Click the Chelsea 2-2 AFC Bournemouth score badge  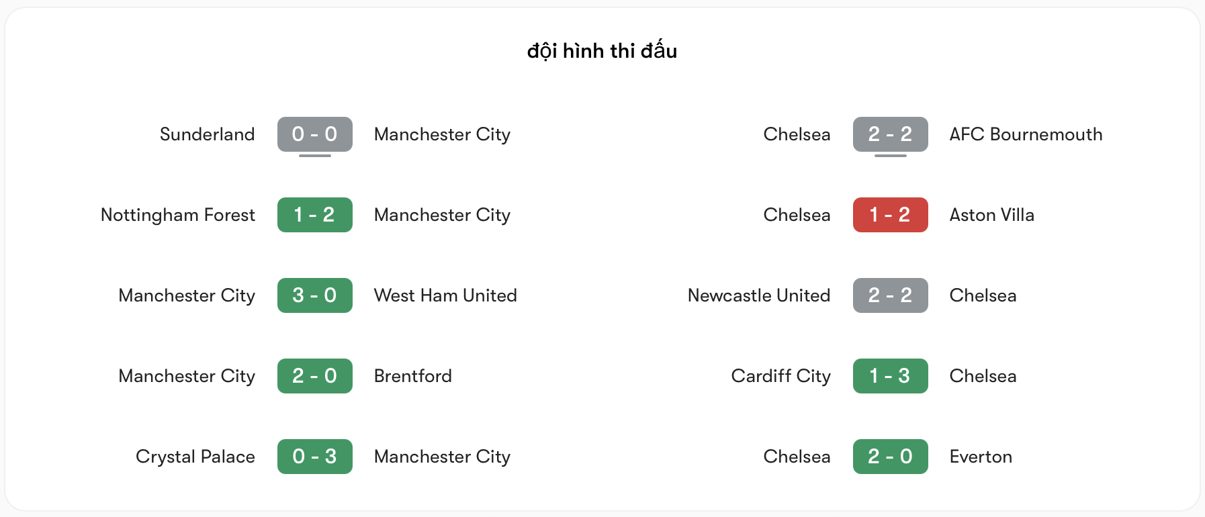pyautogui.click(x=890, y=134)
